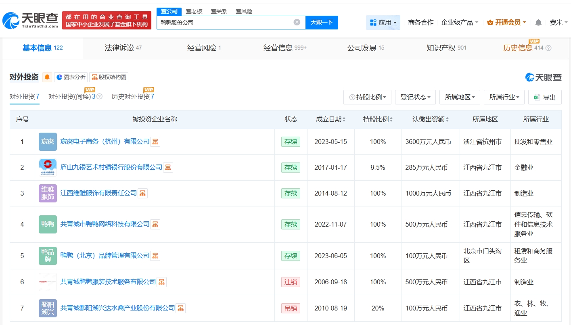Screen dimensions: 571x325
Task: Expand the 所属地区 filter dropdown
Action: coord(460,97)
